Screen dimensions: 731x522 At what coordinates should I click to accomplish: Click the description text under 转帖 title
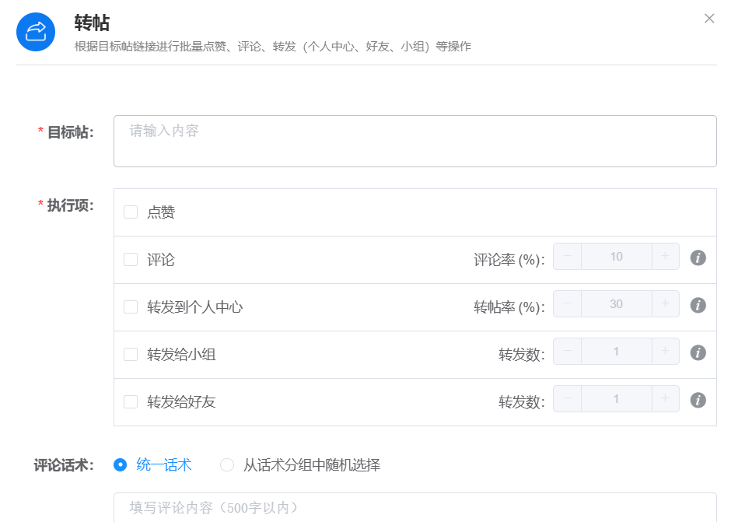click(273, 46)
